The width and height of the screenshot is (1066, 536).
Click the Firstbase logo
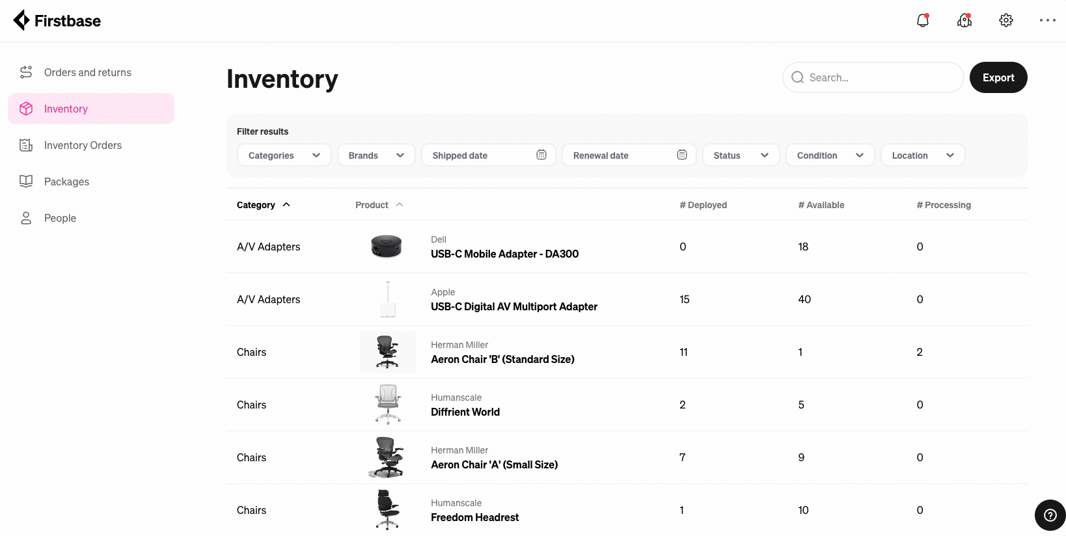57,21
